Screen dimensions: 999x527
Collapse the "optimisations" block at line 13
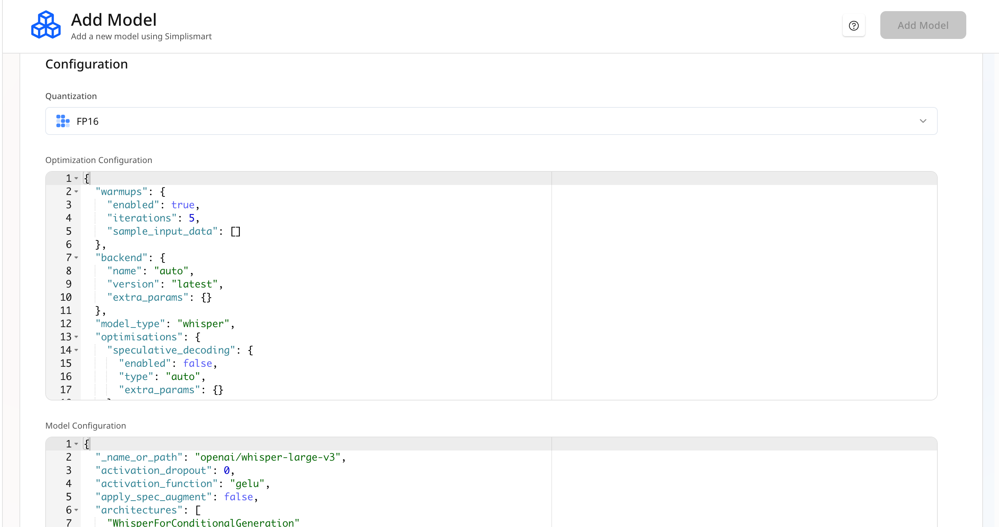pos(76,337)
